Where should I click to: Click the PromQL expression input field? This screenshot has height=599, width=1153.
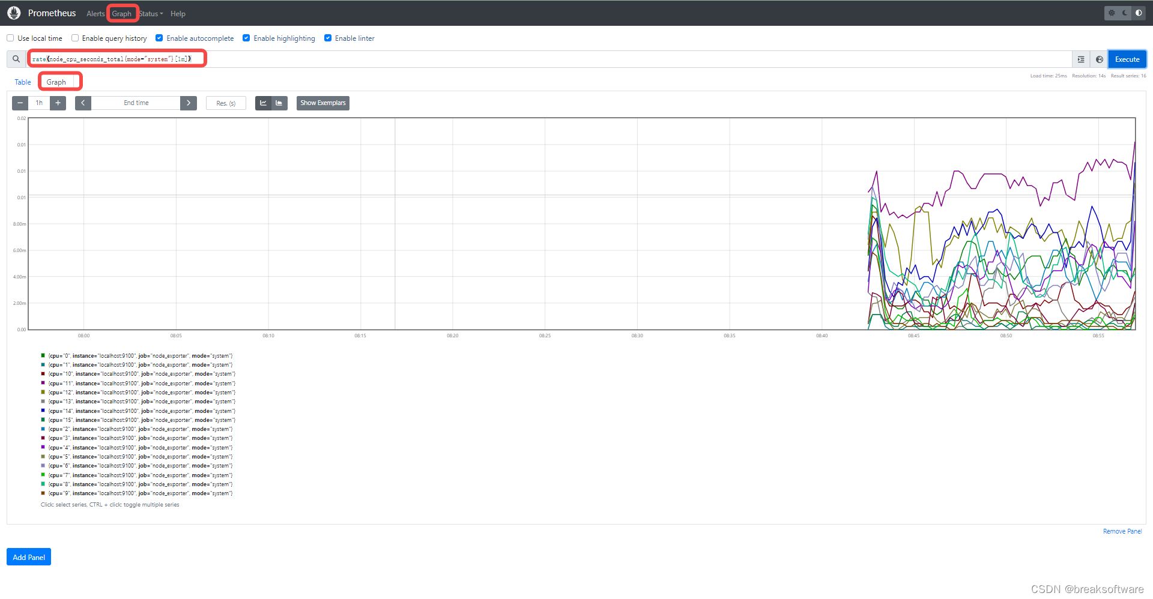point(549,59)
